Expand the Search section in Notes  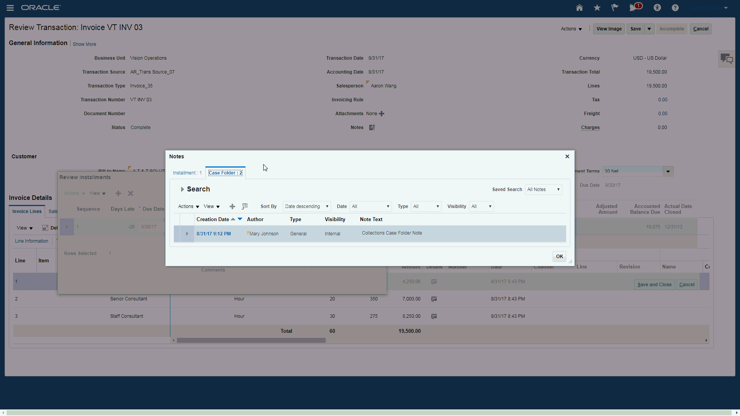182,189
